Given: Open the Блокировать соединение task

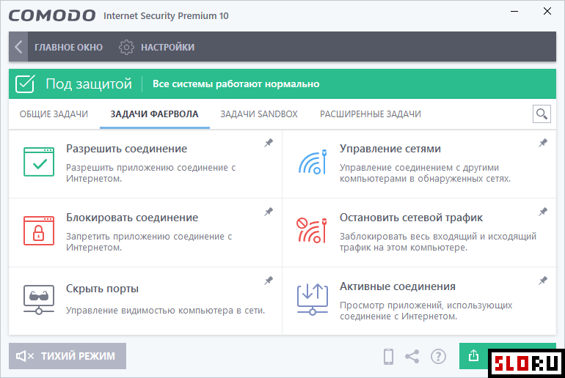Looking at the screenshot, I should (132, 218).
